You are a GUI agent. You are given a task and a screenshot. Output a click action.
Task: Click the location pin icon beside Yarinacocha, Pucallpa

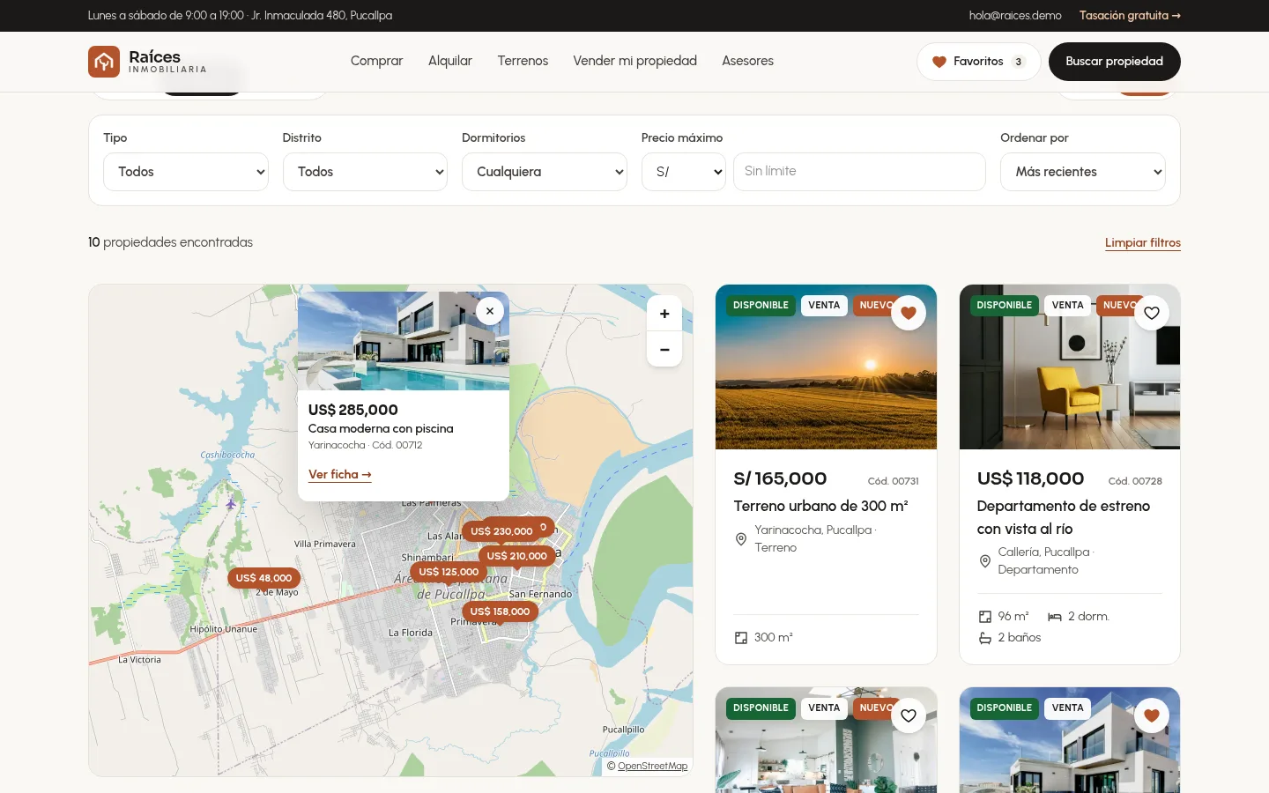(741, 539)
